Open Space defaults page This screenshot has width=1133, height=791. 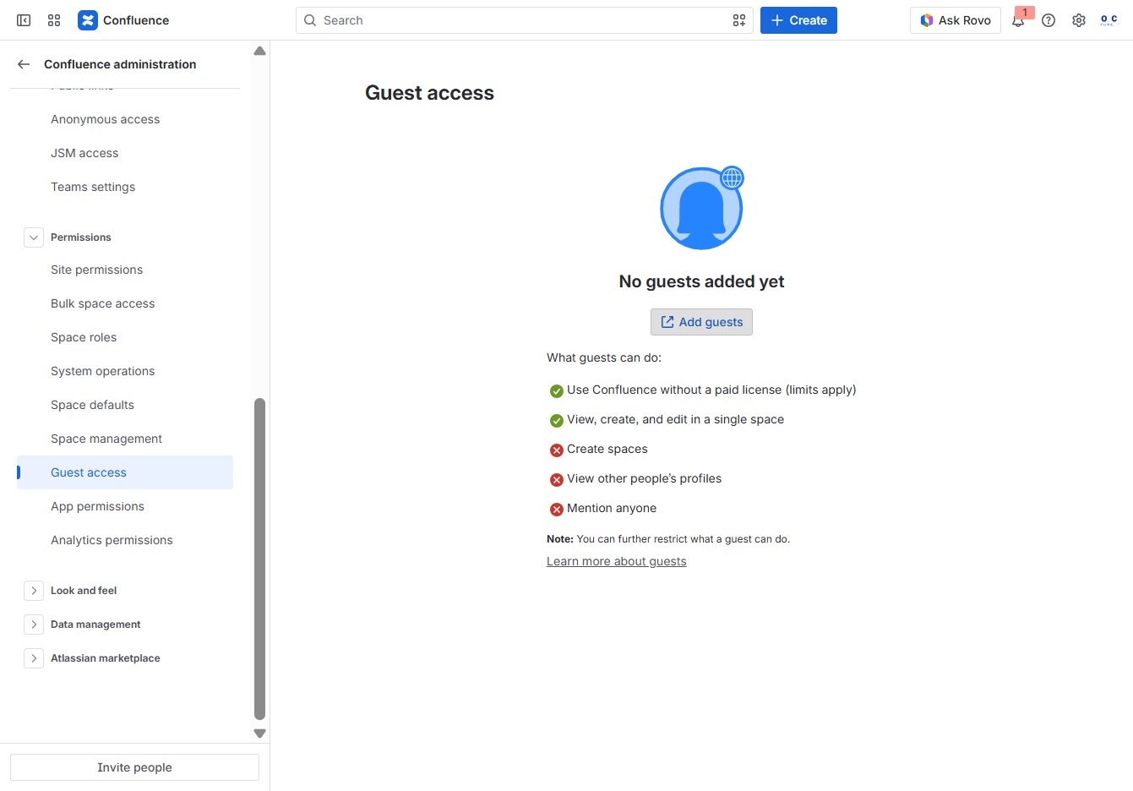pyautogui.click(x=125, y=405)
